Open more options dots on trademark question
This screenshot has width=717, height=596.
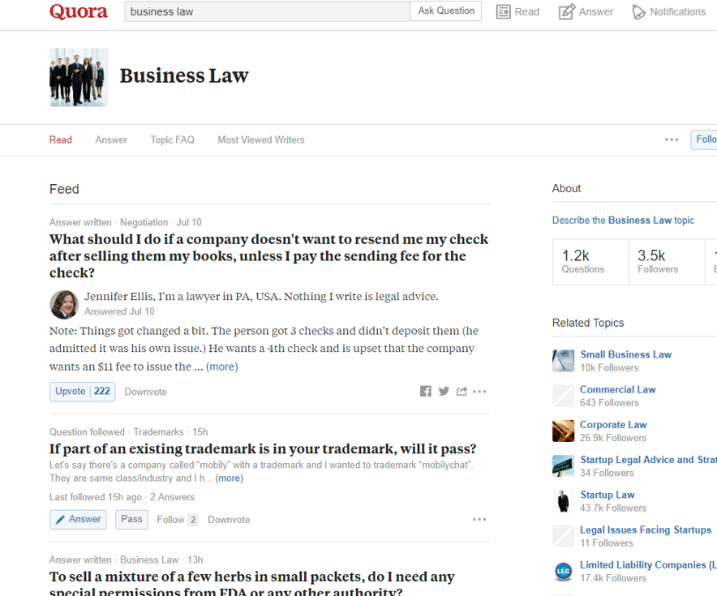480,519
